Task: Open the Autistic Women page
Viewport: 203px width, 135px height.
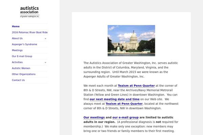Action: (x=21, y=68)
